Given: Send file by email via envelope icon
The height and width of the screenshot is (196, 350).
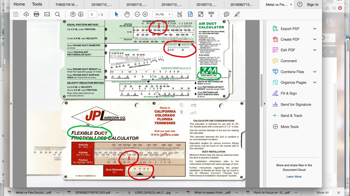Looking at the screenshot, I should click(x=47, y=14).
